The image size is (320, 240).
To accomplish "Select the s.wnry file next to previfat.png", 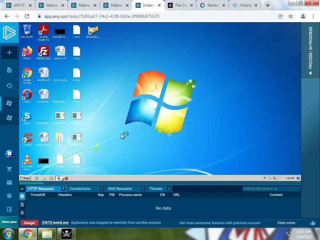I will 77,74.
